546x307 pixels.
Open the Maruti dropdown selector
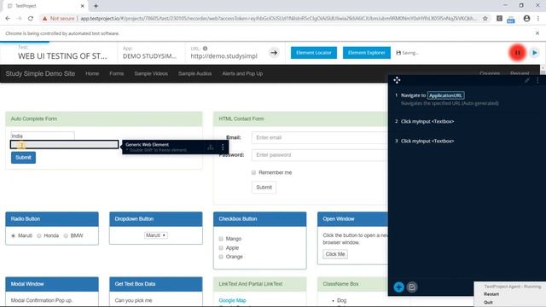point(156,235)
